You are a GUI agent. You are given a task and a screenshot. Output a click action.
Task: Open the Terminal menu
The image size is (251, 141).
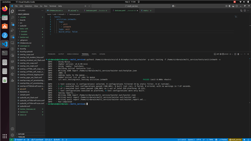coord(53,6)
